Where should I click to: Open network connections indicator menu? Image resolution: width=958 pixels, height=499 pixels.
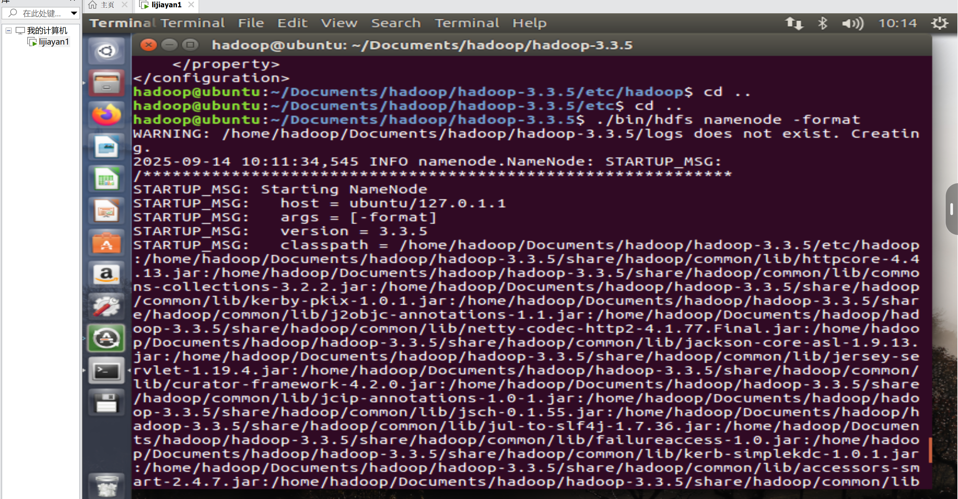click(794, 23)
